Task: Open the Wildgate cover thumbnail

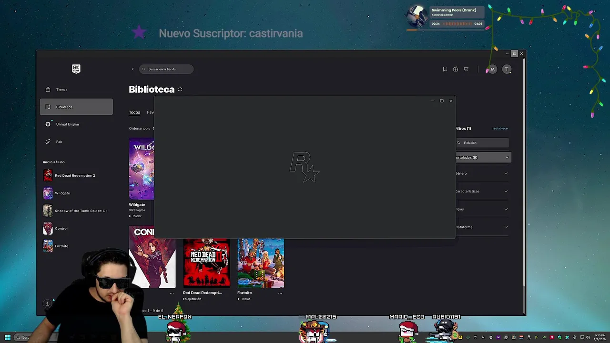Action: pyautogui.click(x=142, y=169)
